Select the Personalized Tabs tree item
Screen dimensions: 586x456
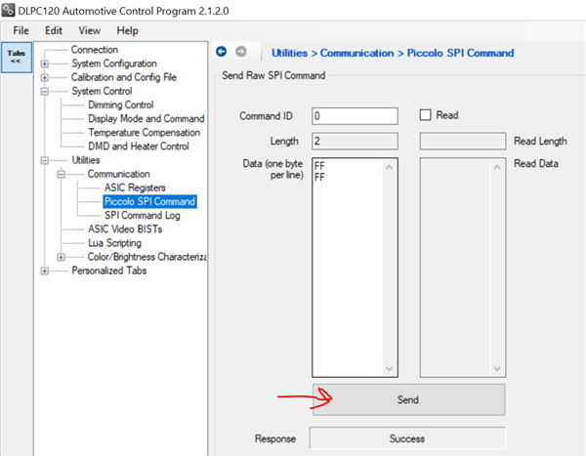coord(108,271)
